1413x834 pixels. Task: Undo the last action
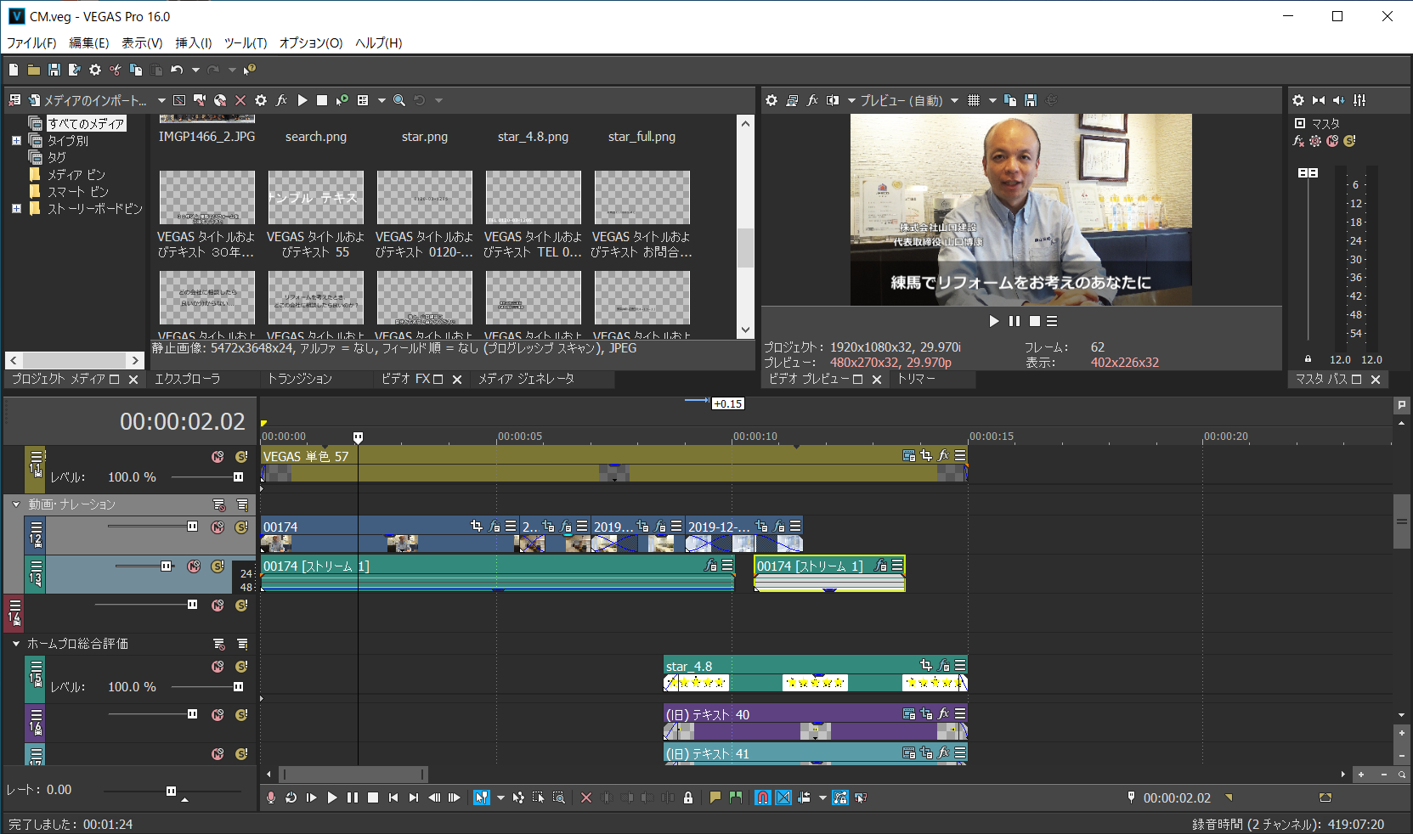click(177, 70)
